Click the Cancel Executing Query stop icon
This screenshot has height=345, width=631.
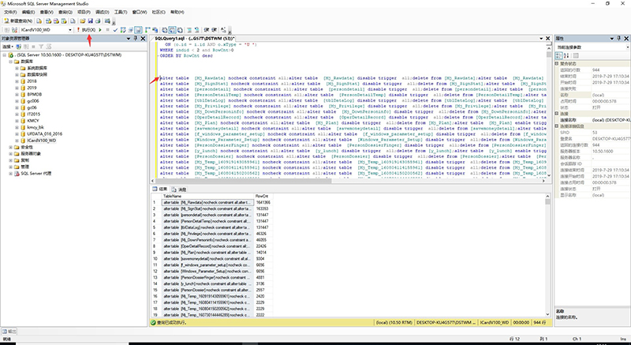coord(107,30)
